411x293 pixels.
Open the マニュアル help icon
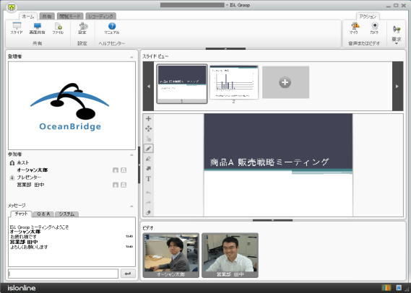(112, 28)
